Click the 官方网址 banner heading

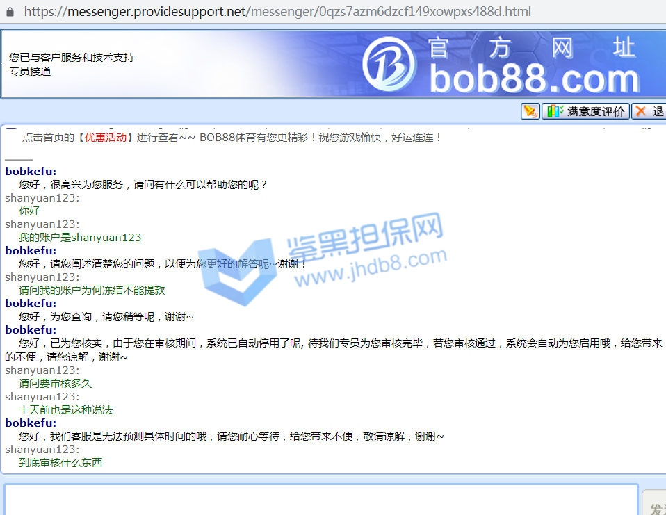(x=531, y=48)
